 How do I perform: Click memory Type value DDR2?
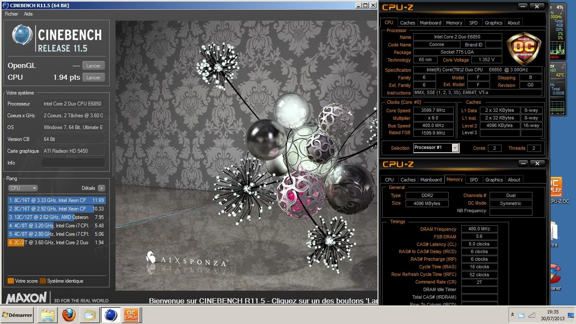[426, 196]
